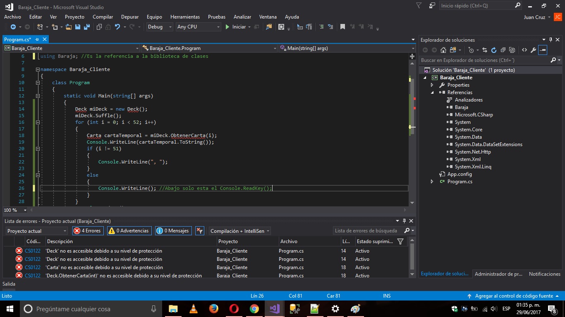The height and width of the screenshot is (317, 565).
Task: Pin the Program.cs tab
Action: click(x=37, y=40)
